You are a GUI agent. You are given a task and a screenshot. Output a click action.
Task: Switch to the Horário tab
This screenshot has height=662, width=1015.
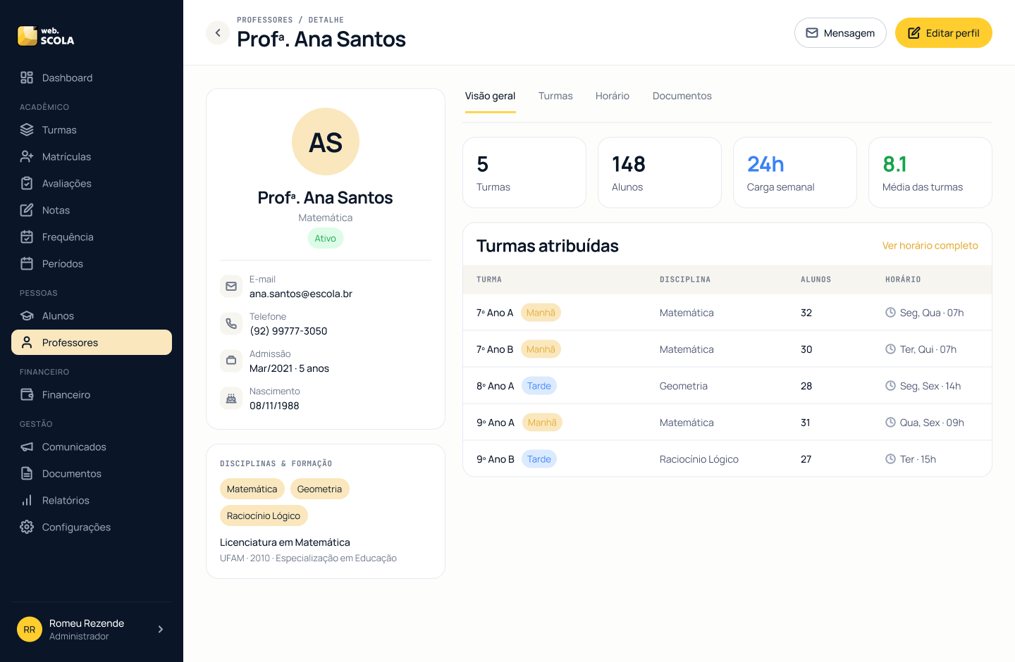pos(613,96)
